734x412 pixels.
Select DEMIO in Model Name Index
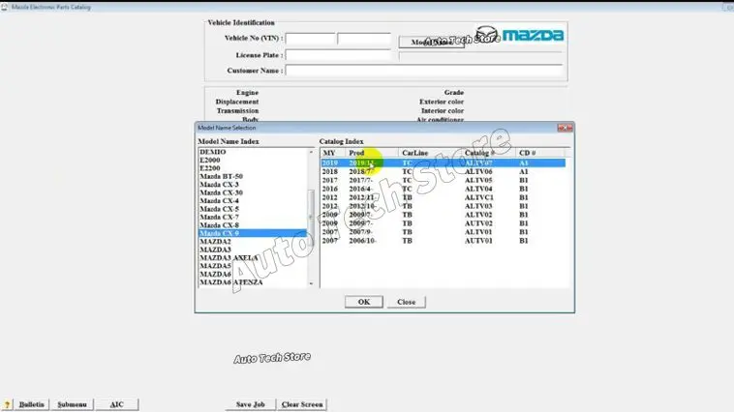tap(213, 152)
